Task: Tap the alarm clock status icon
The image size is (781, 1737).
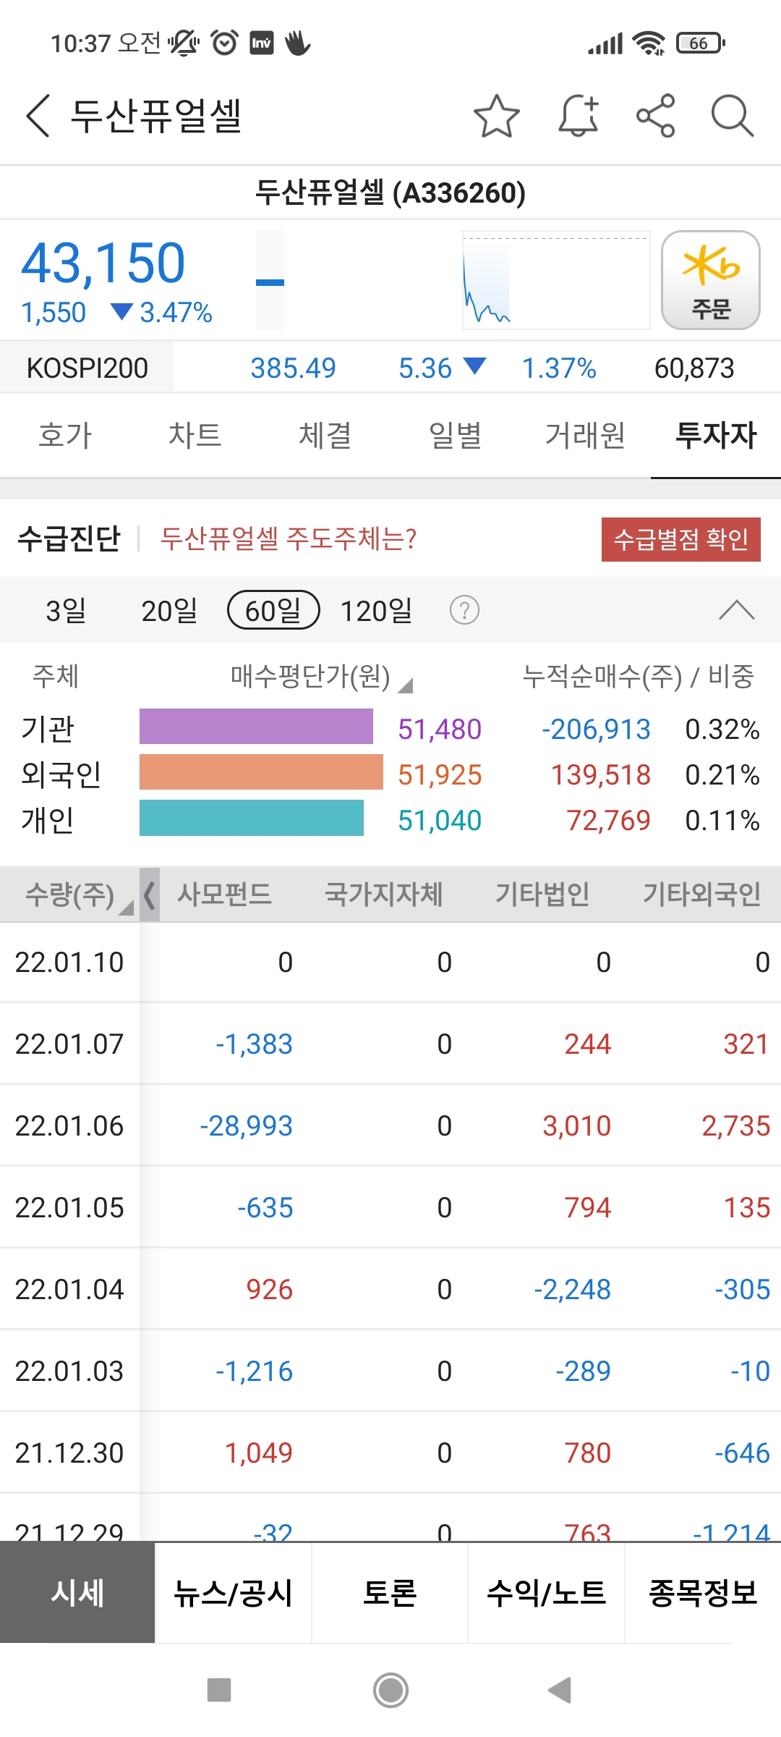Action: point(224,43)
